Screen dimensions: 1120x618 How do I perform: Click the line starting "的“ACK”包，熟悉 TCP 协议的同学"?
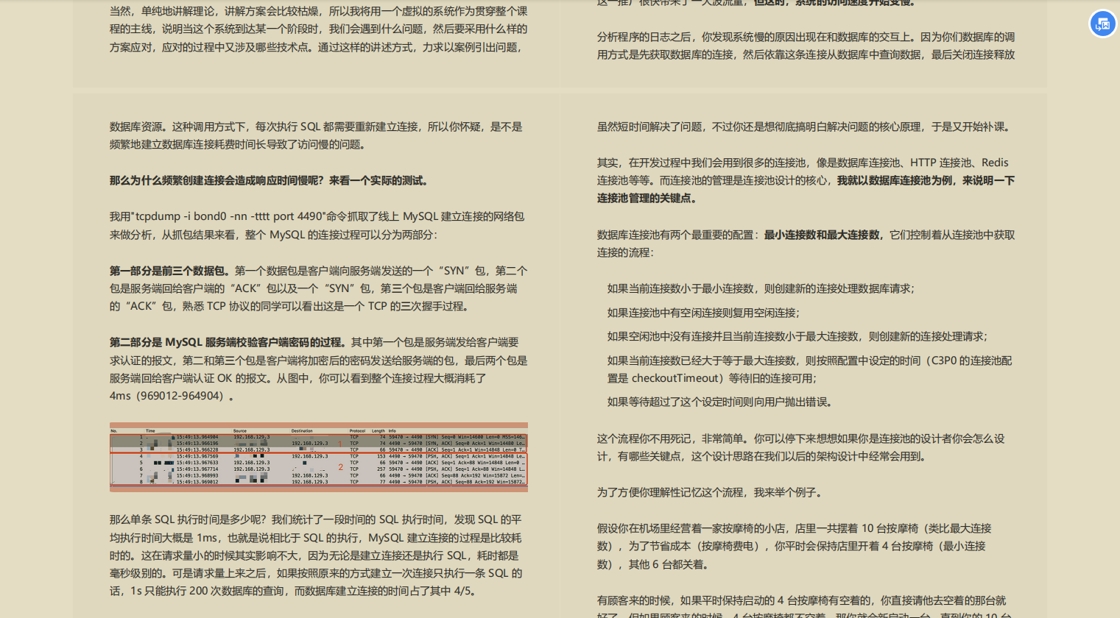289,306
